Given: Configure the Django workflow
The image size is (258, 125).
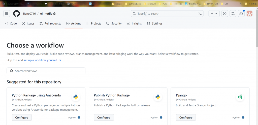Looking at the screenshot, I should click(186, 117).
